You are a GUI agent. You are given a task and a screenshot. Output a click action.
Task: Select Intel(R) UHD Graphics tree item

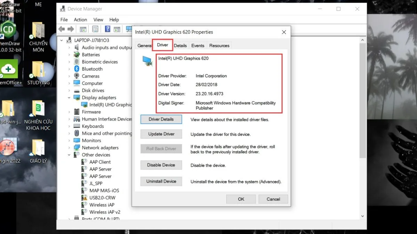[x=110, y=105]
